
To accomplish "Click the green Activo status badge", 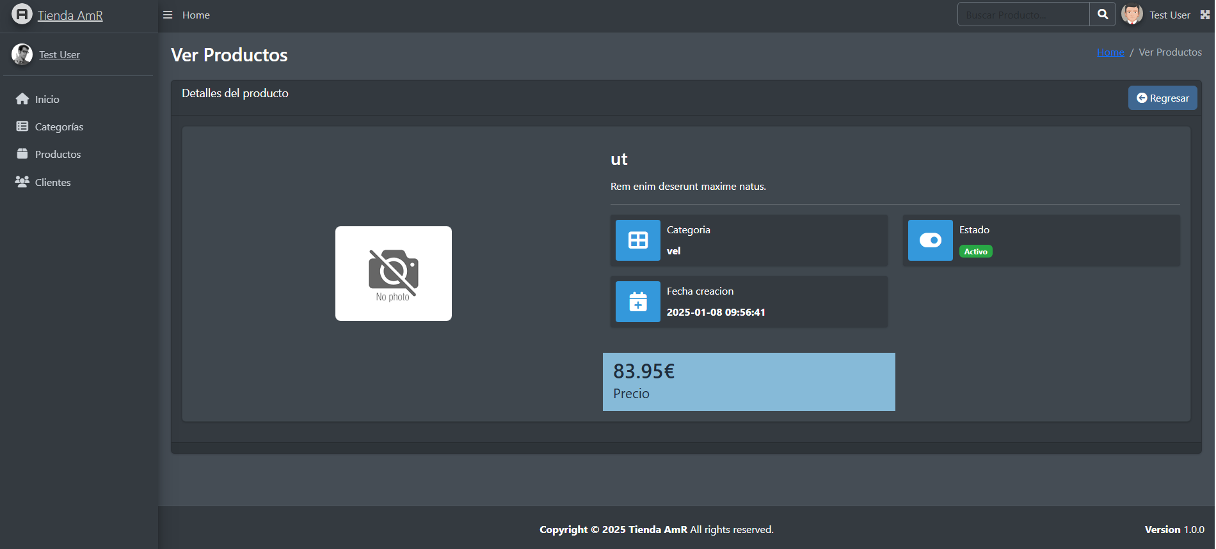I will 975,252.
